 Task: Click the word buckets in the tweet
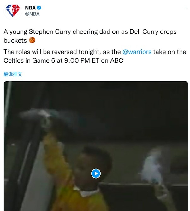[15, 40]
